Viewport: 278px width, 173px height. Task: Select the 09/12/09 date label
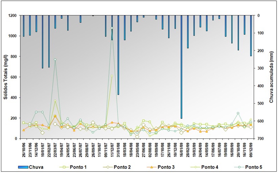(x=251, y=149)
